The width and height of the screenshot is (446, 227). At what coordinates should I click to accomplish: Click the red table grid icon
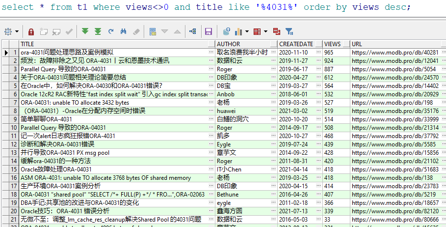(x=257, y=31)
